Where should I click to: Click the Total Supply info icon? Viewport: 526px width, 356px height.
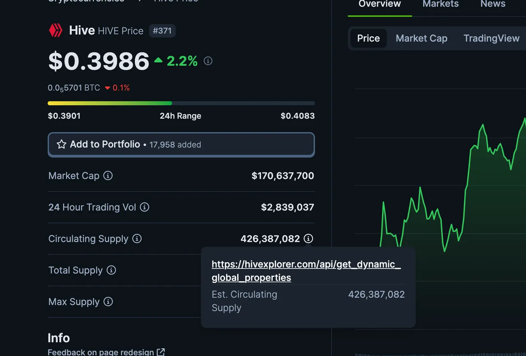pyautogui.click(x=111, y=270)
